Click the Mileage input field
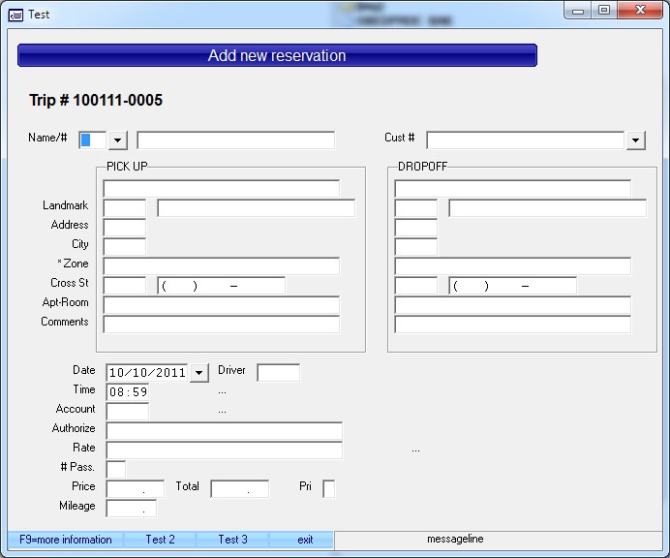This screenshot has width=670, height=558. click(131, 509)
